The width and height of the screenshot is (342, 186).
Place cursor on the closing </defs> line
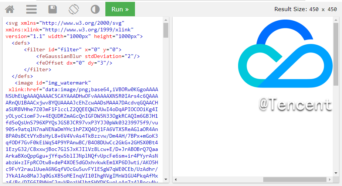coord(23,76)
